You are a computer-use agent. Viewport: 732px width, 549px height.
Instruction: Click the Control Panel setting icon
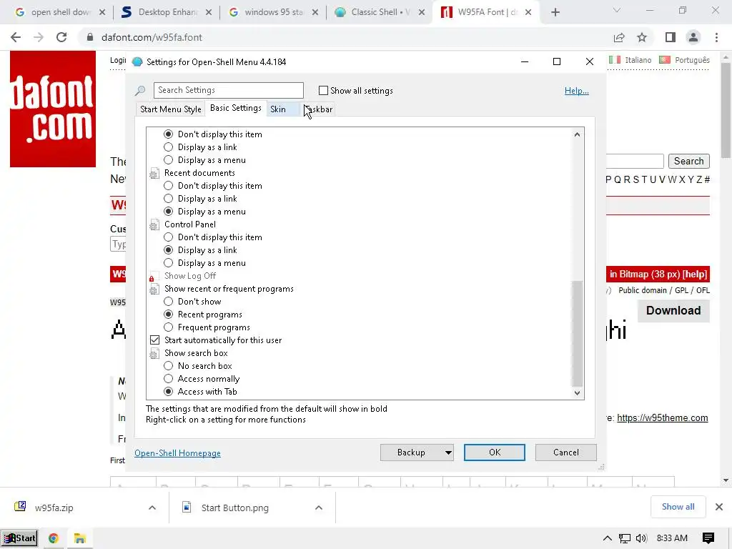pyautogui.click(x=154, y=225)
